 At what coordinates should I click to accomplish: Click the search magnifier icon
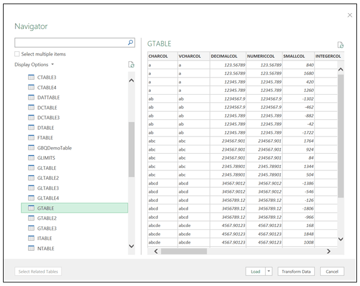[x=131, y=43]
